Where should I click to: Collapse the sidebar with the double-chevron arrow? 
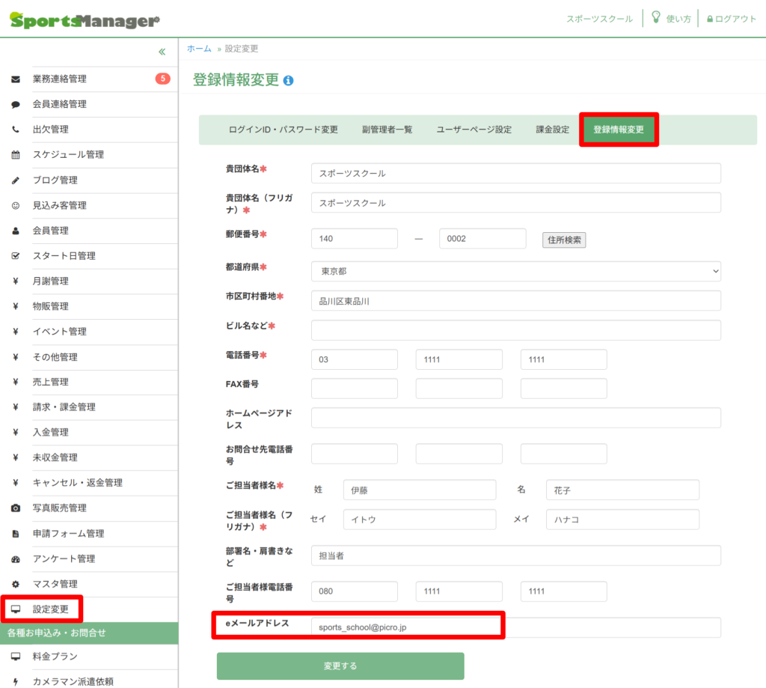coord(162,52)
